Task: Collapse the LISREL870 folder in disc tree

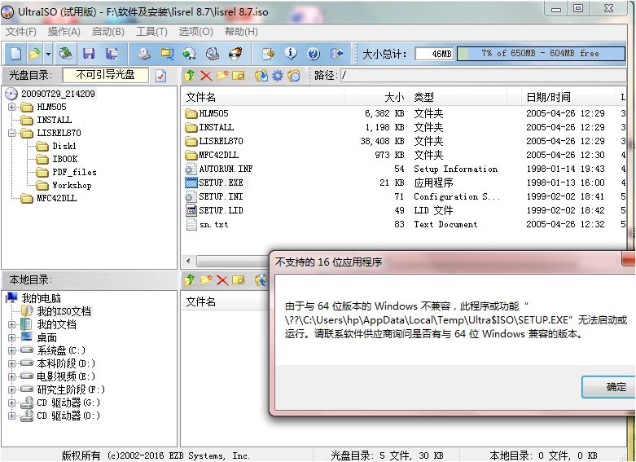Action: pos(11,133)
